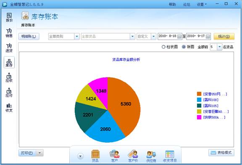Click the magenta legend swatch for 快联500A
This screenshot has width=242, height=165.
click(x=199, y=117)
